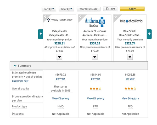Click the Anthem Blue Cross logo
Screen dimensions: 157x125
click(95, 21)
